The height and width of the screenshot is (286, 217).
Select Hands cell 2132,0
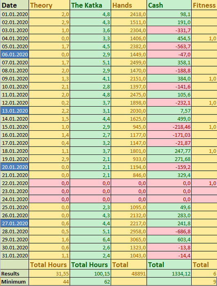(129, 215)
